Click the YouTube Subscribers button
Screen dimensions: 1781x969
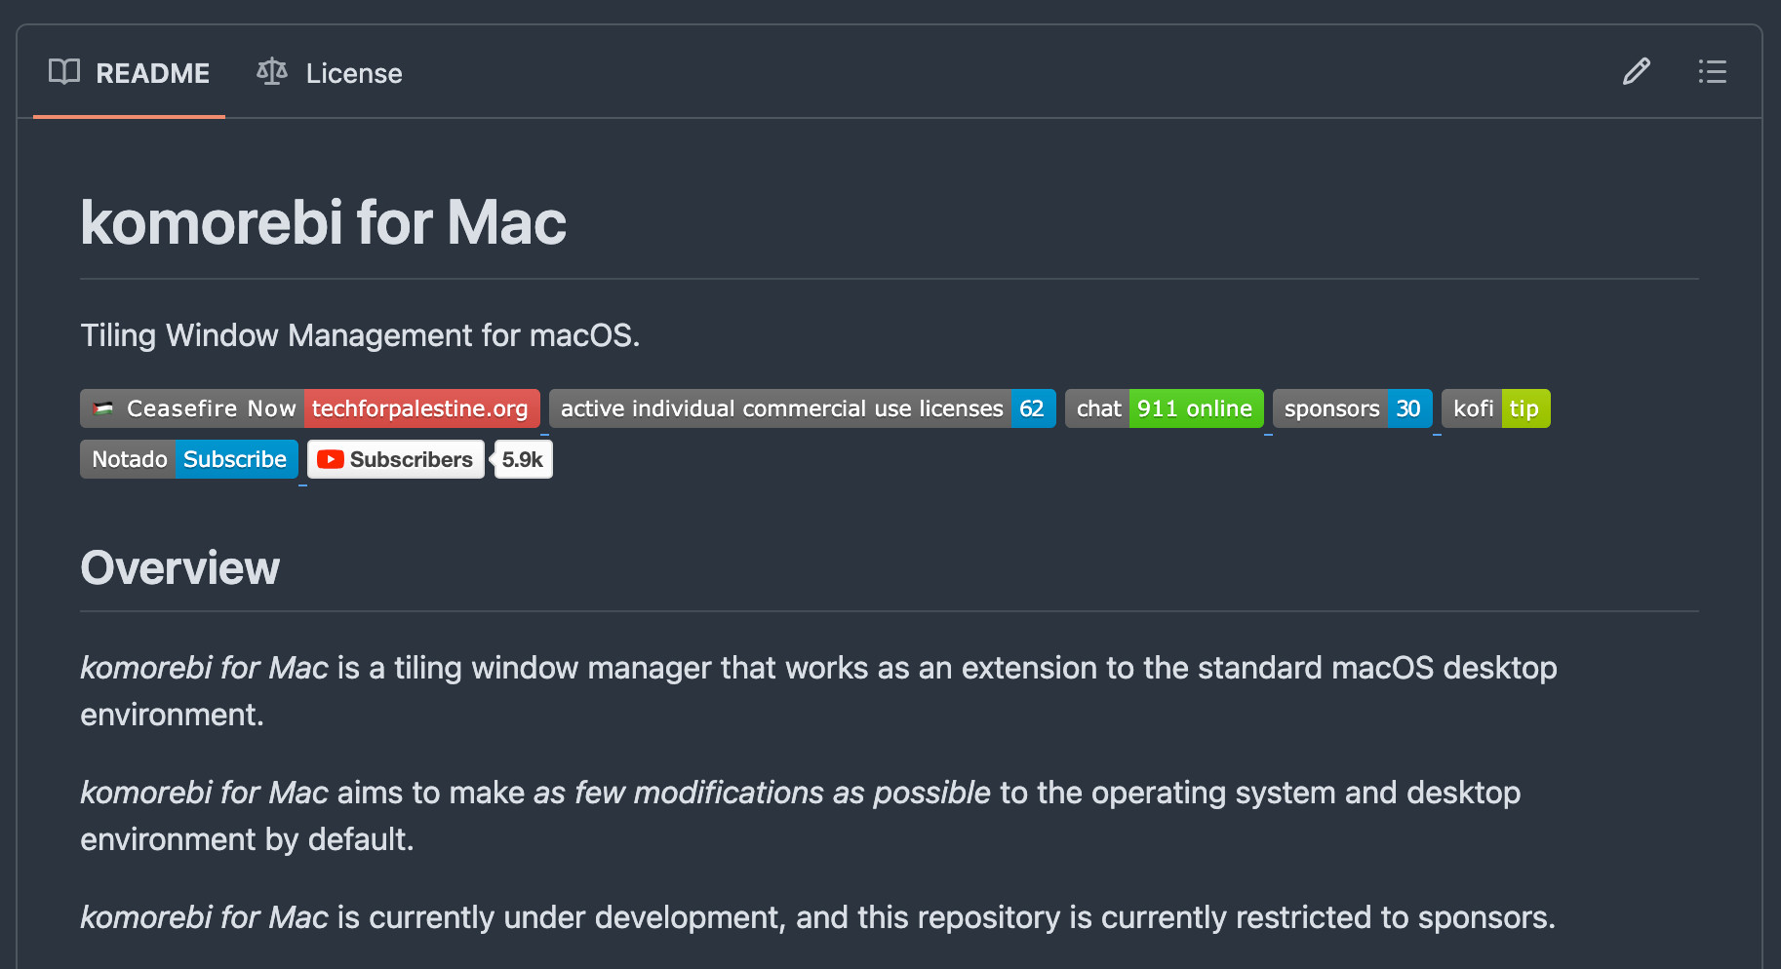click(x=396, y=459)
